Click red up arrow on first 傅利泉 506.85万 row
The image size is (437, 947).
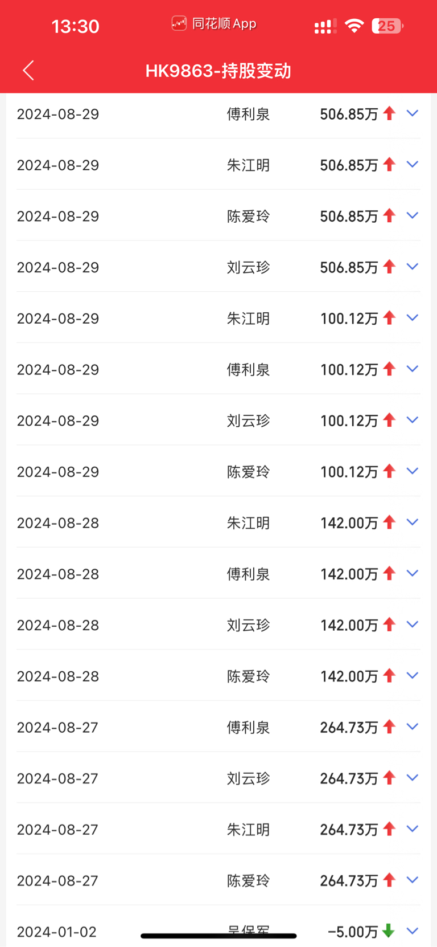click(x=389, y=113)
